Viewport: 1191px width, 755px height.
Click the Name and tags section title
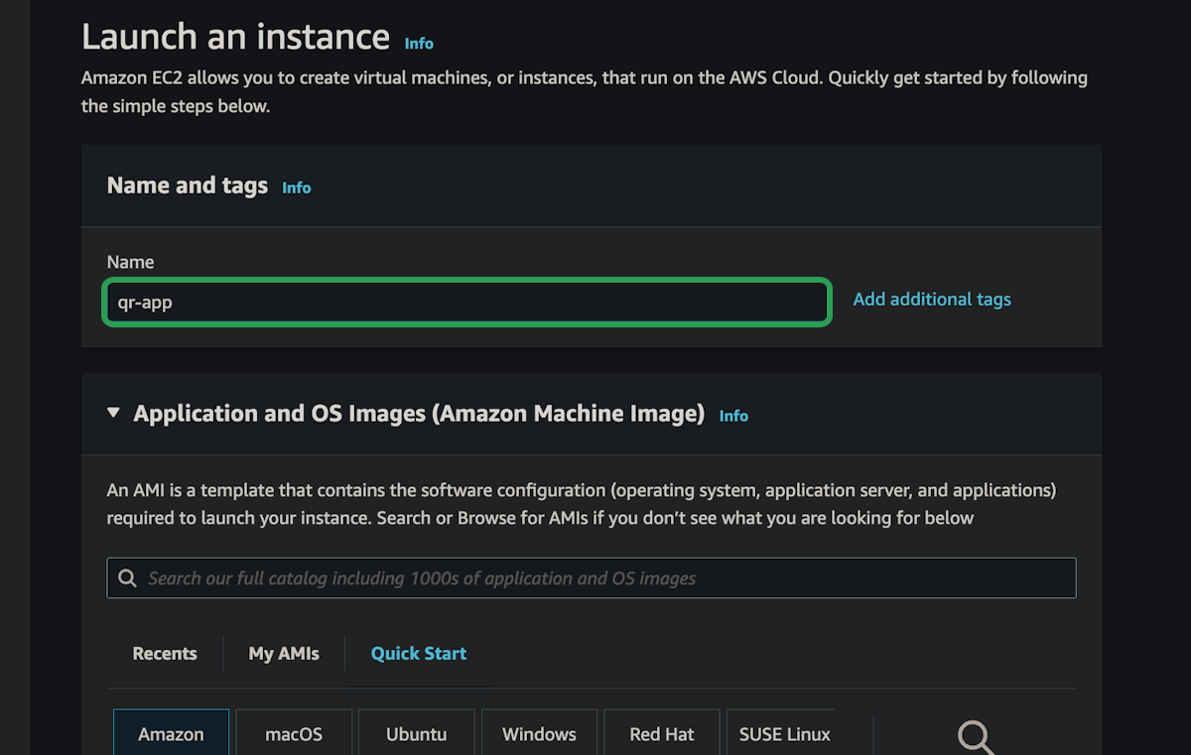(x=188, y=186)
